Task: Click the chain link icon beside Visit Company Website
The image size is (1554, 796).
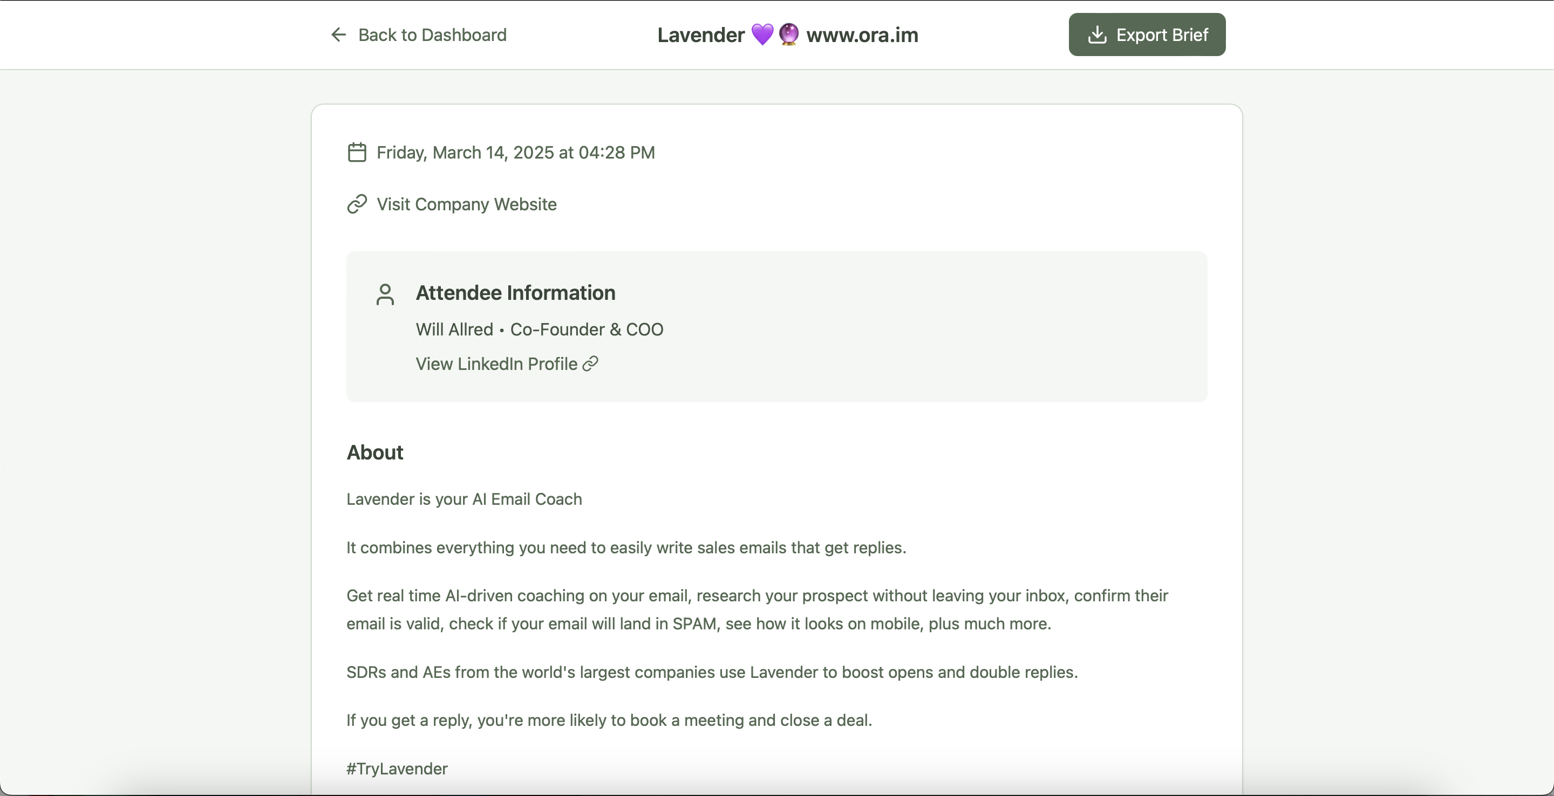Action: coord(357,204)
